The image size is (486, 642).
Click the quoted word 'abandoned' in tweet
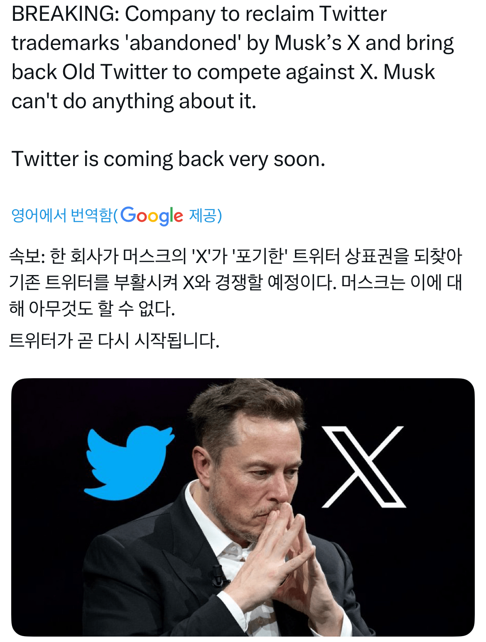180,43
